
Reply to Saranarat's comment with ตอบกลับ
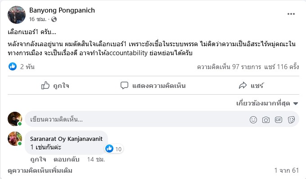coord(66,159)
